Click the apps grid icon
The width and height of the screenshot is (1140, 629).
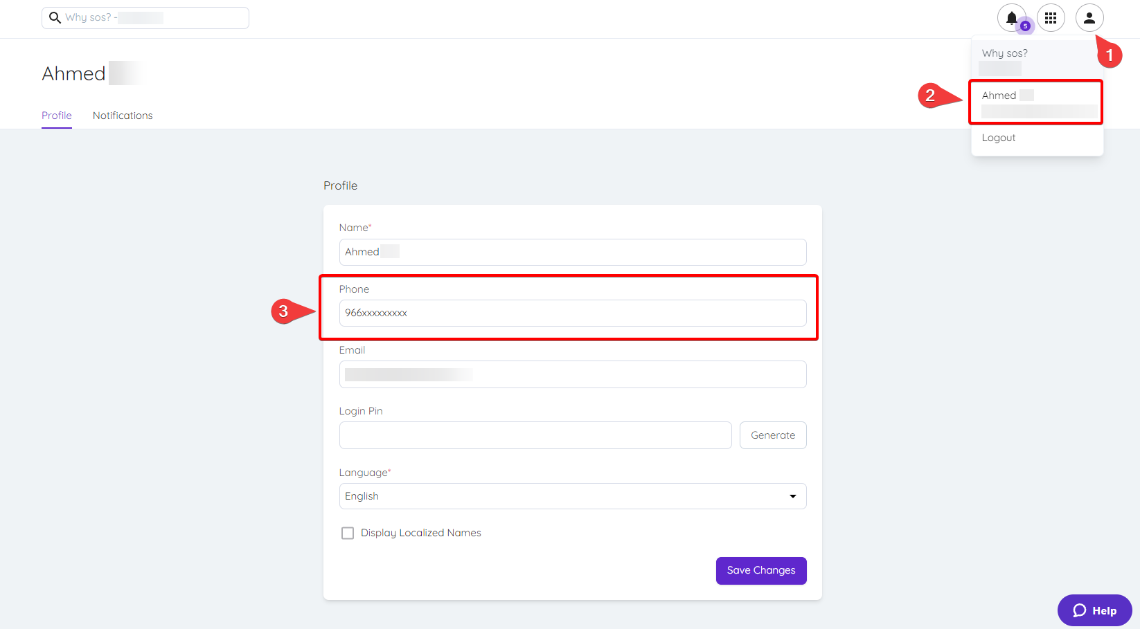click(x=1051, y=17)
